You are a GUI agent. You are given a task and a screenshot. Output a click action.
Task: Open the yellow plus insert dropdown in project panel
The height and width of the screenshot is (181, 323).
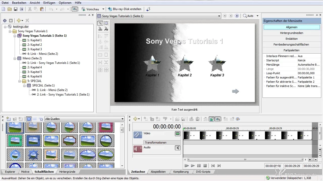point(20,20)
